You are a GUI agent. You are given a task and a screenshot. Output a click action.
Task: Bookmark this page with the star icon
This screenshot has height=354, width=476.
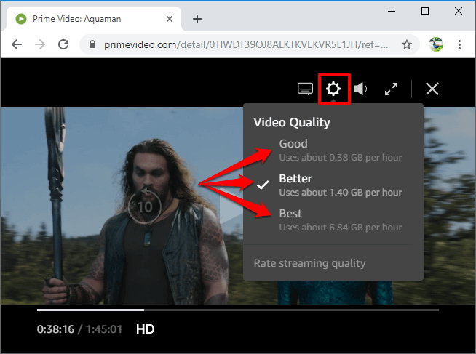[407, 44]
